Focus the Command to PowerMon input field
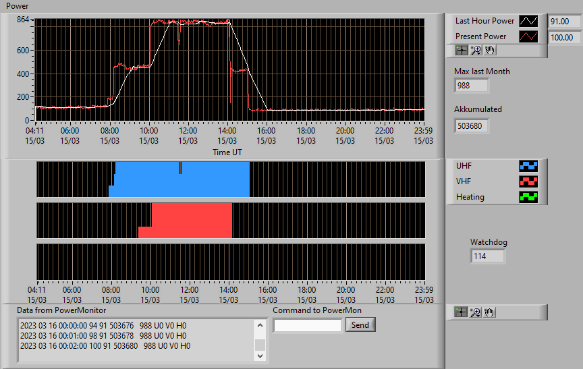583x369 pixels. pos(307,326)
